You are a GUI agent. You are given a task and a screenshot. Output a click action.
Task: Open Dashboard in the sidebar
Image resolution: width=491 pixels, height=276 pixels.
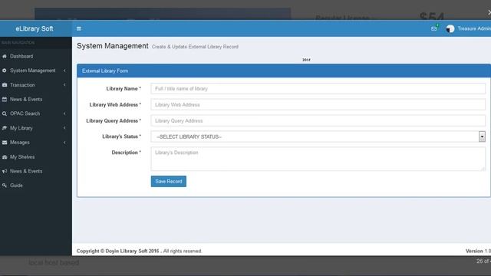(21, 56)
